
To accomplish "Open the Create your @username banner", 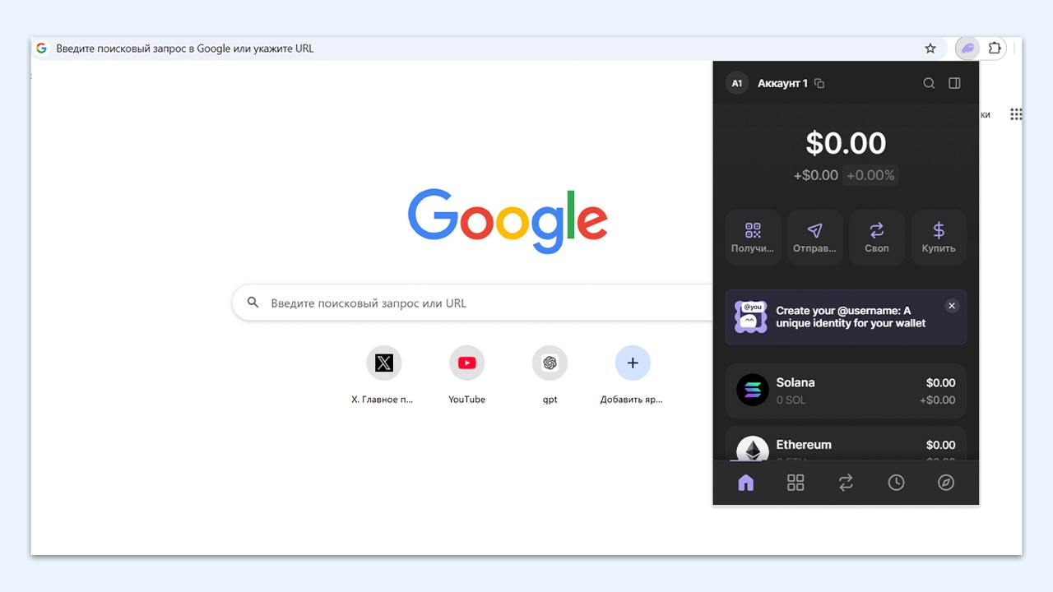I will (846, 317).
